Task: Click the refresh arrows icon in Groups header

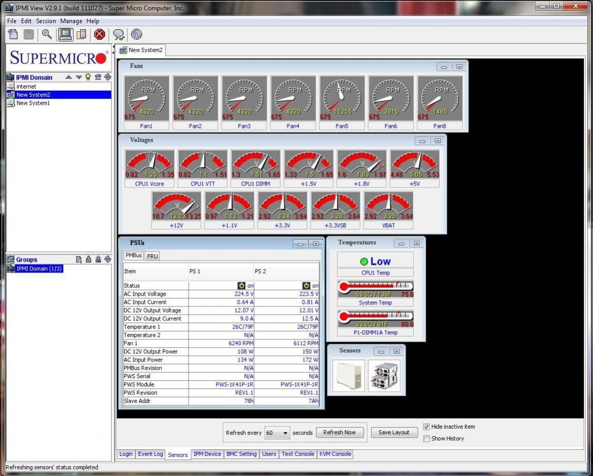Action: (108, 259)
